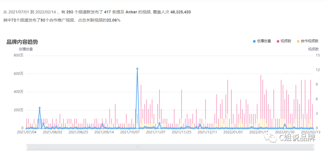Image resolution: width=326 pixels, height=152 pixels.
Task: Click the blue 总播放量 legend swatch
Action: point(254,41)
